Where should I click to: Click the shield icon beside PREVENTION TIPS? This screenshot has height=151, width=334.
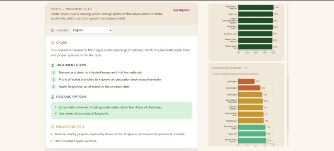tap(53, 127)
